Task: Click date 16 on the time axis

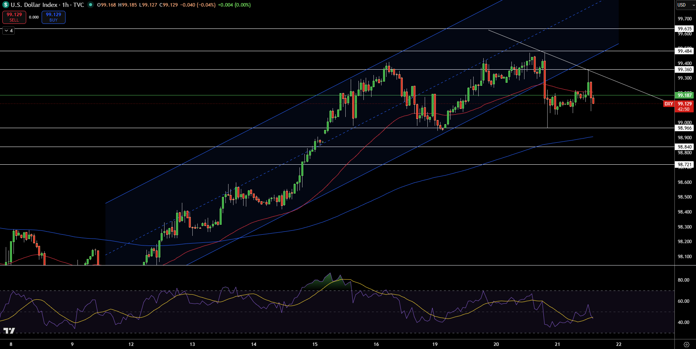Action: click(376, 344)
